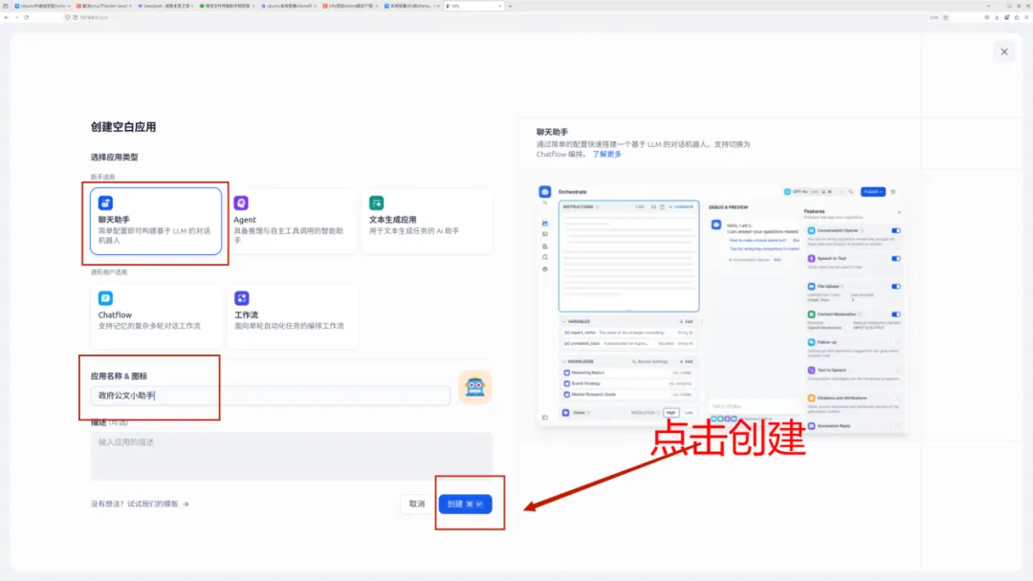
Task: Close the Dify browser tab
Action: [x=499, y=6]
